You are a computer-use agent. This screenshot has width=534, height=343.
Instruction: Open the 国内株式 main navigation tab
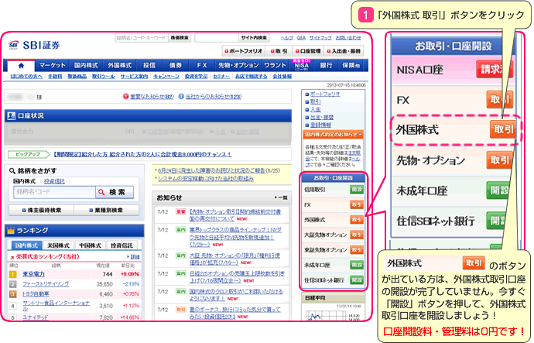pyautogui.click(x=86, y=65)
